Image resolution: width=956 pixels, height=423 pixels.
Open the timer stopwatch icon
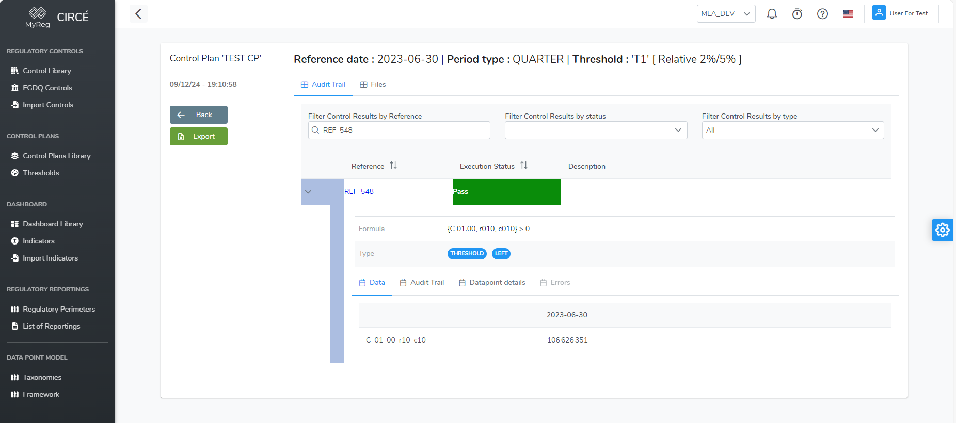coord(797,14)
